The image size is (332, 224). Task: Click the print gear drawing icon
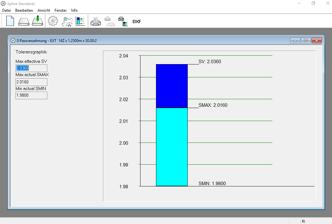coord(109,21)
